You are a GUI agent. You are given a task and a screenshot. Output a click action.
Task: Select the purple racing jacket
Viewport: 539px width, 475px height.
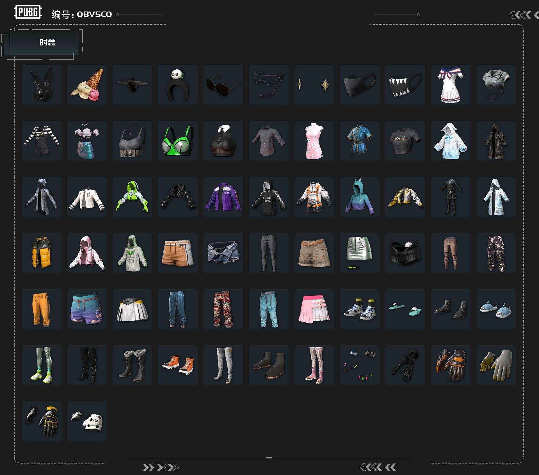coord(223,197)
